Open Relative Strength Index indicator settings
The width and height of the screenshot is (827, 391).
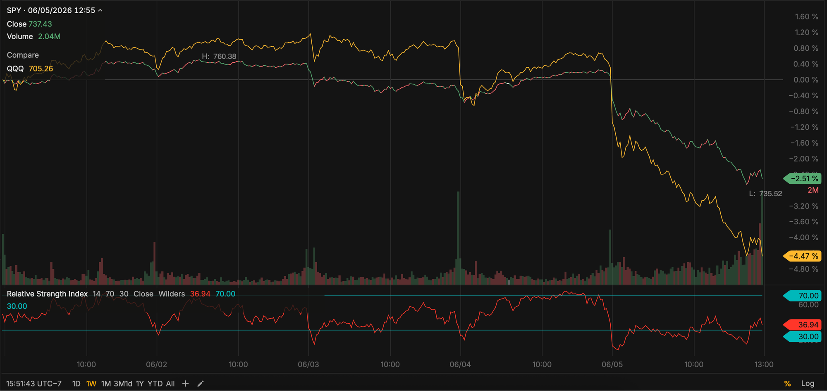pyautogui.click(x=47, y=294)
